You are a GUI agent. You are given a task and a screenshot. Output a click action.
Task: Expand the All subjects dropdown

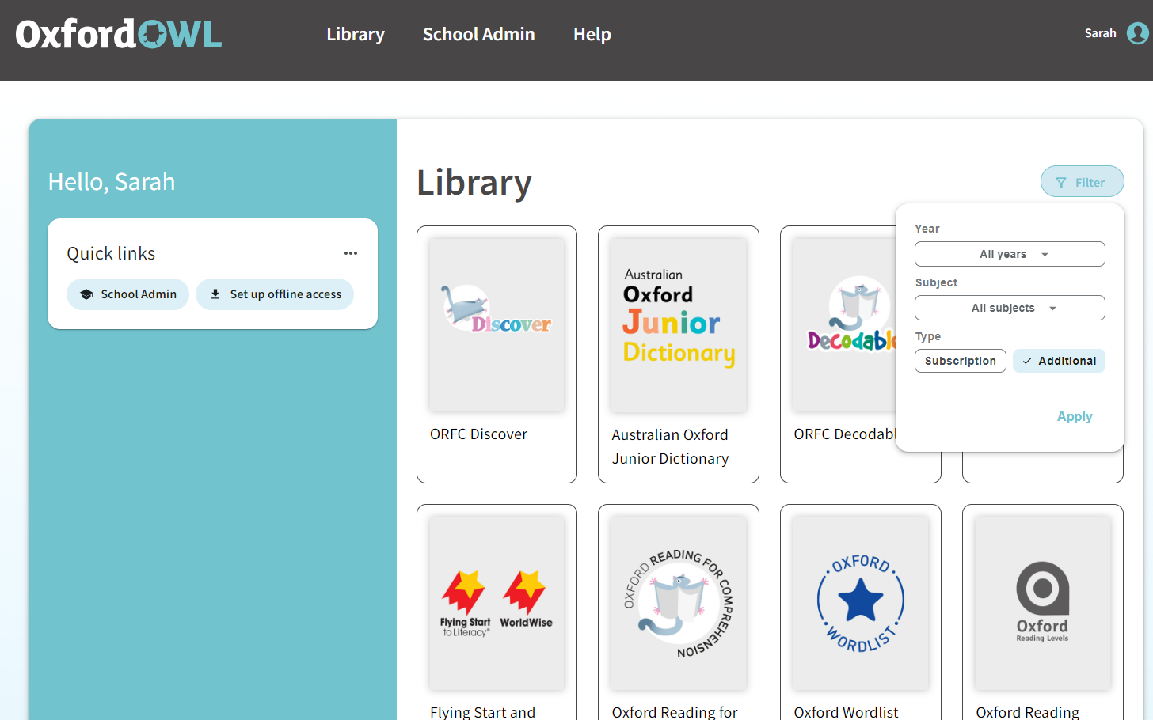(1010, 308)
